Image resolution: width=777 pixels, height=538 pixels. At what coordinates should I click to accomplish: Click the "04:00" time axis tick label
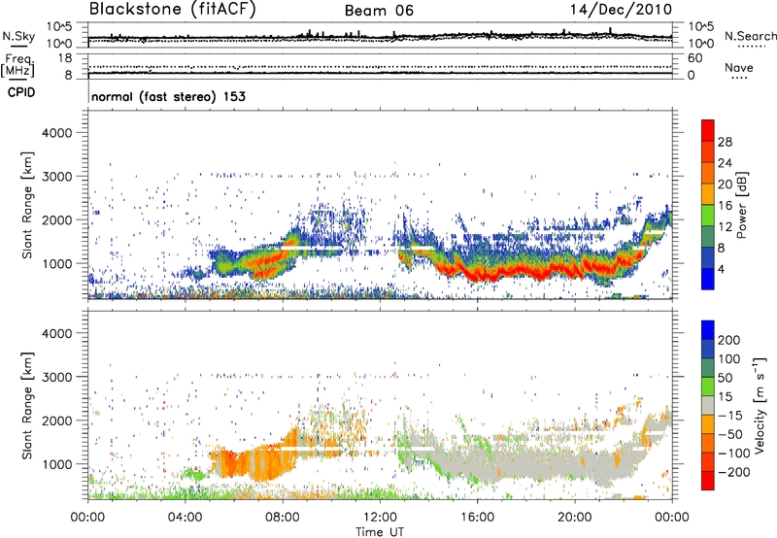[186, 518]
